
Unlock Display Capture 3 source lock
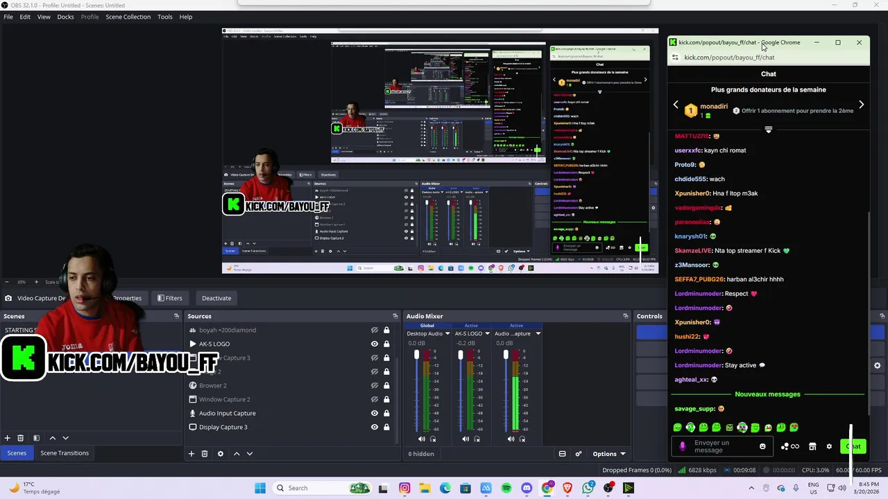386,427
